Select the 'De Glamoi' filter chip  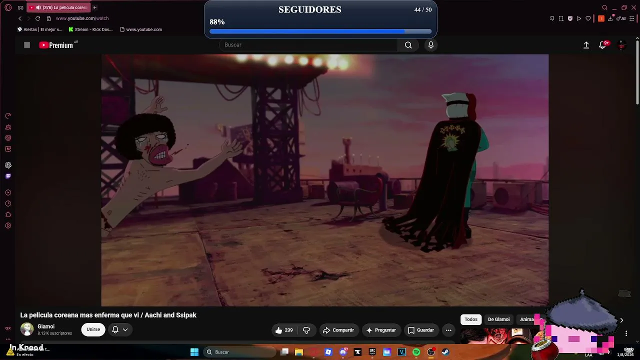pyautogui.click(x=499, y=319)
